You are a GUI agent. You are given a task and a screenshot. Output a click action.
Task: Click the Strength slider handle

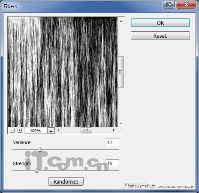tap(36, 171)
